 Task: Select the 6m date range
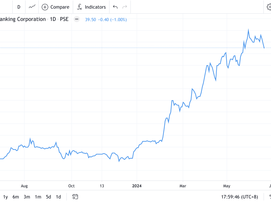click(x=16, y=197)
